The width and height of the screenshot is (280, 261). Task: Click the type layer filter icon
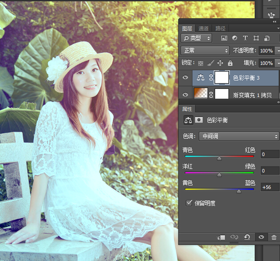[x=245, y=38]
